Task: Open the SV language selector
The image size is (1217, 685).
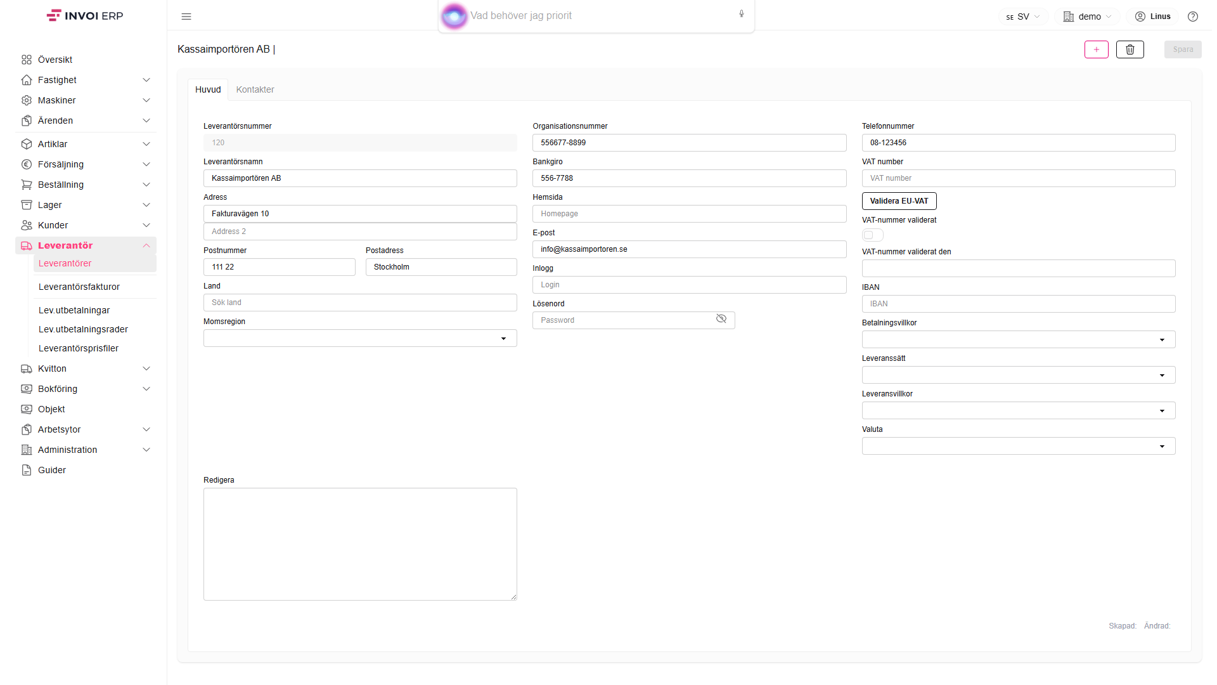Action: [1023, 16]
